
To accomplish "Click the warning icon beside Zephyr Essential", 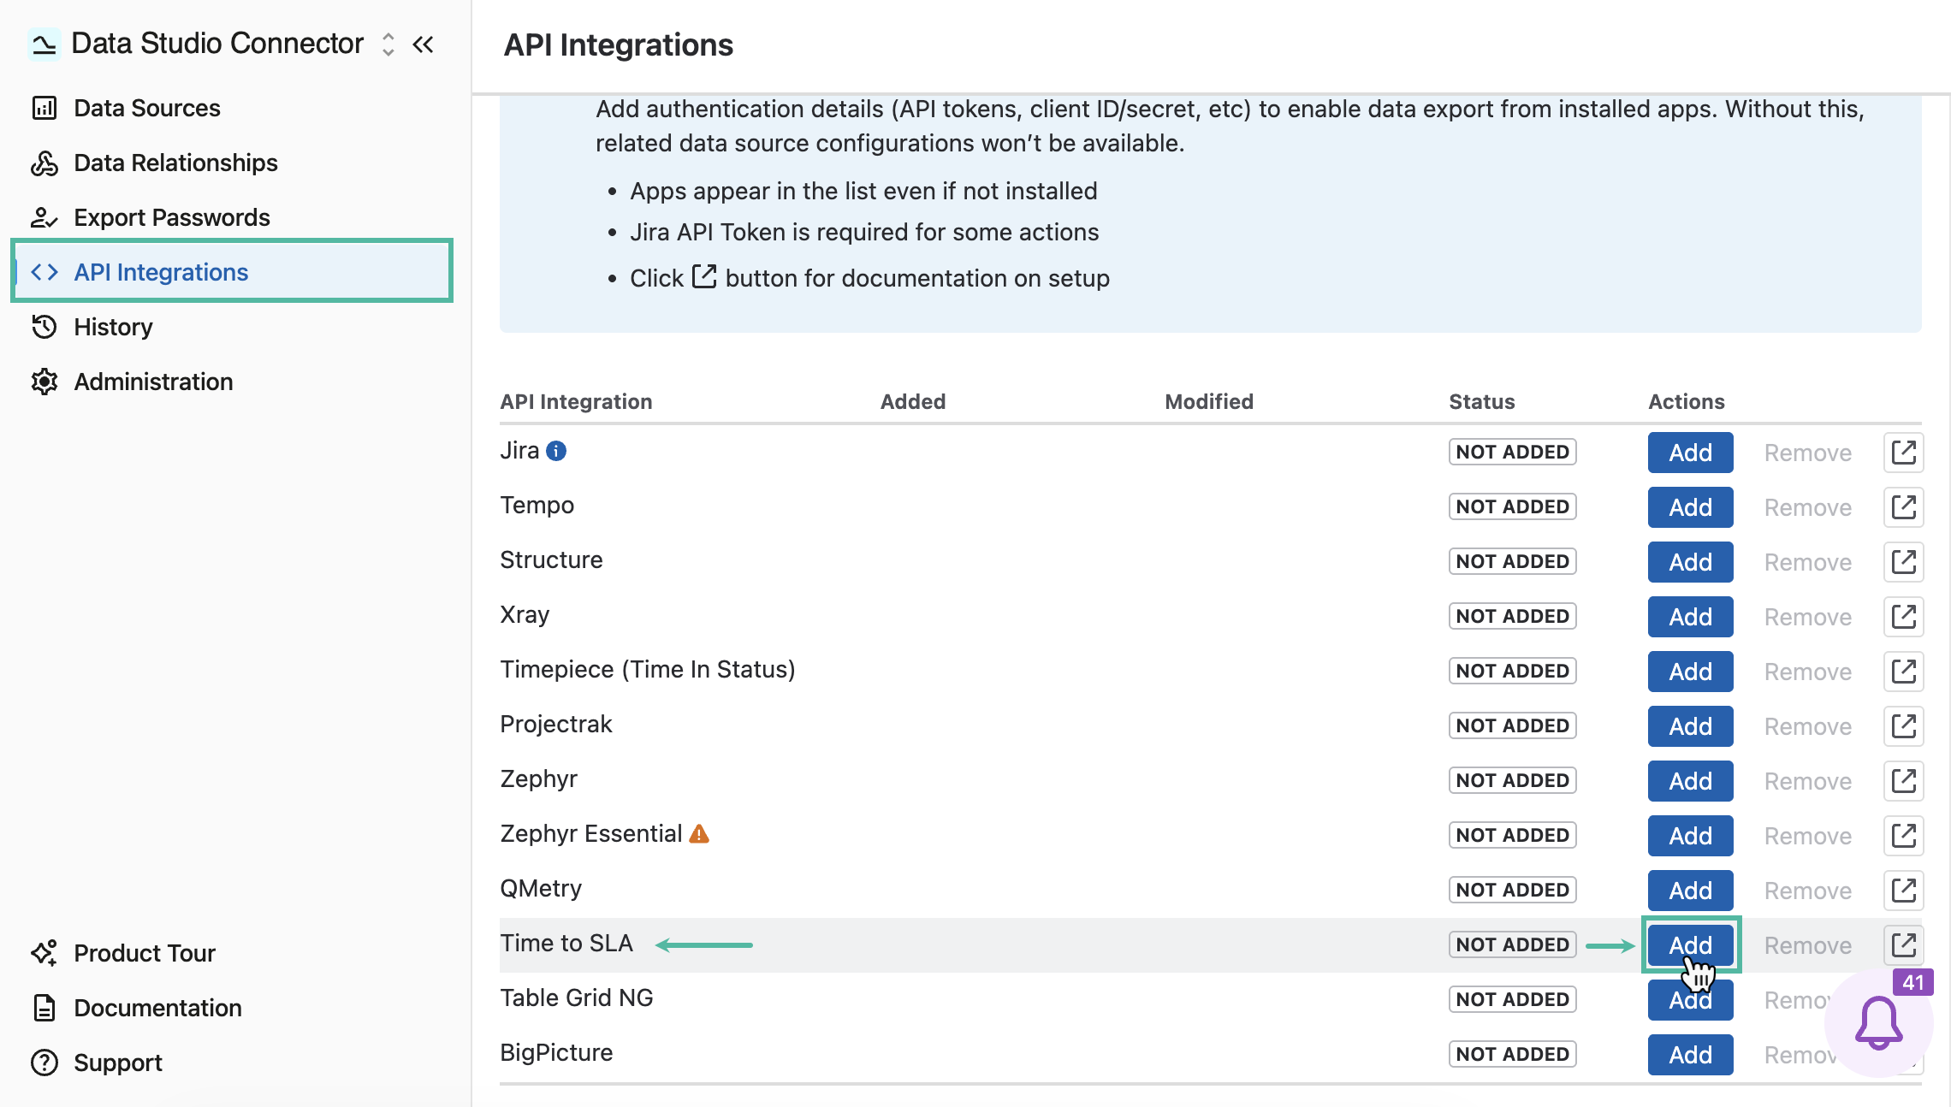I will coord(699,833).
